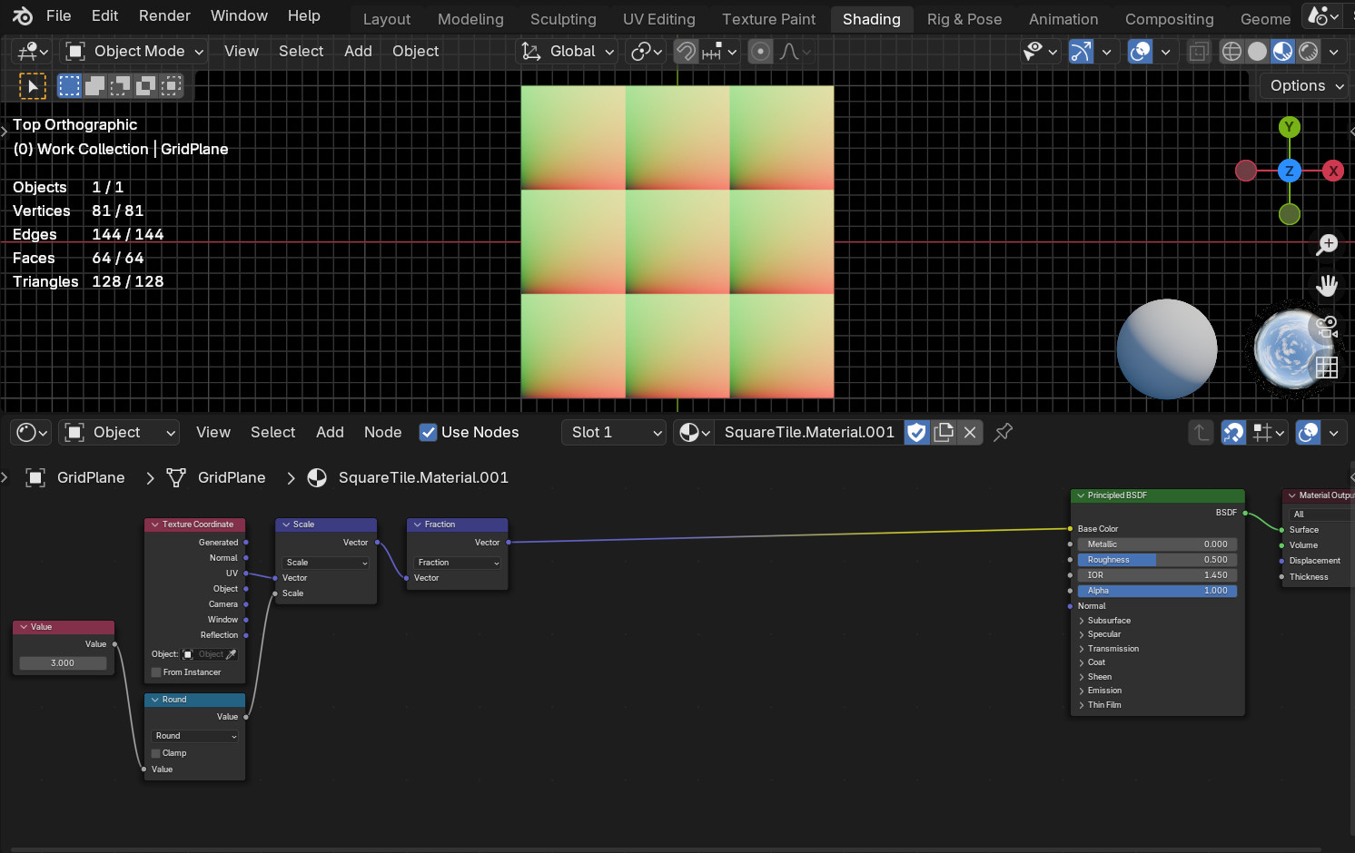Toggle camera view icon
Screen dimensions: 1355x853
pos(1327,327)
